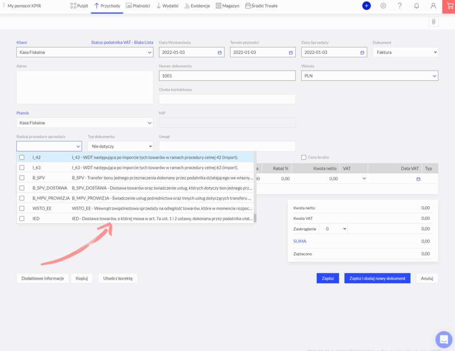Open the Przychody tab

107,6
